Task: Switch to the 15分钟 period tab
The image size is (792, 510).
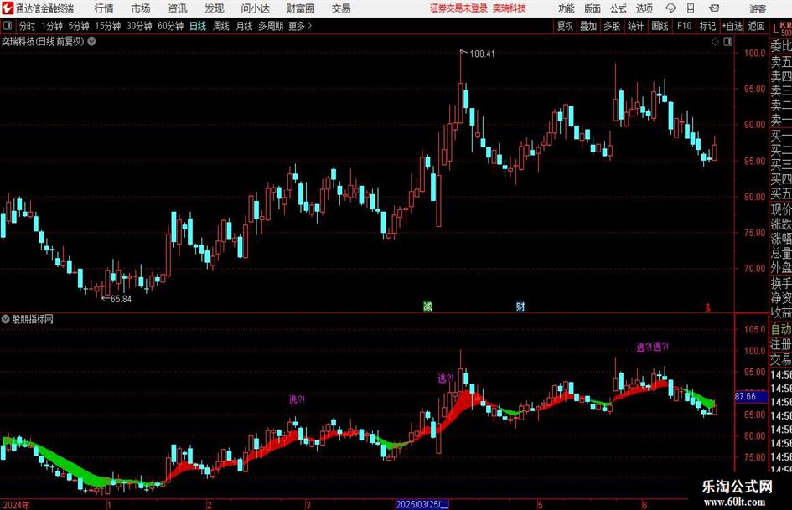Action: pos(107,26)
